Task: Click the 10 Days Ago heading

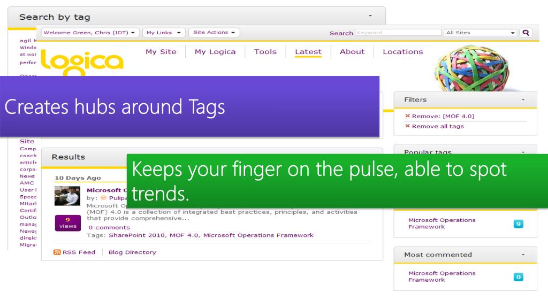Action: [78, 178]
